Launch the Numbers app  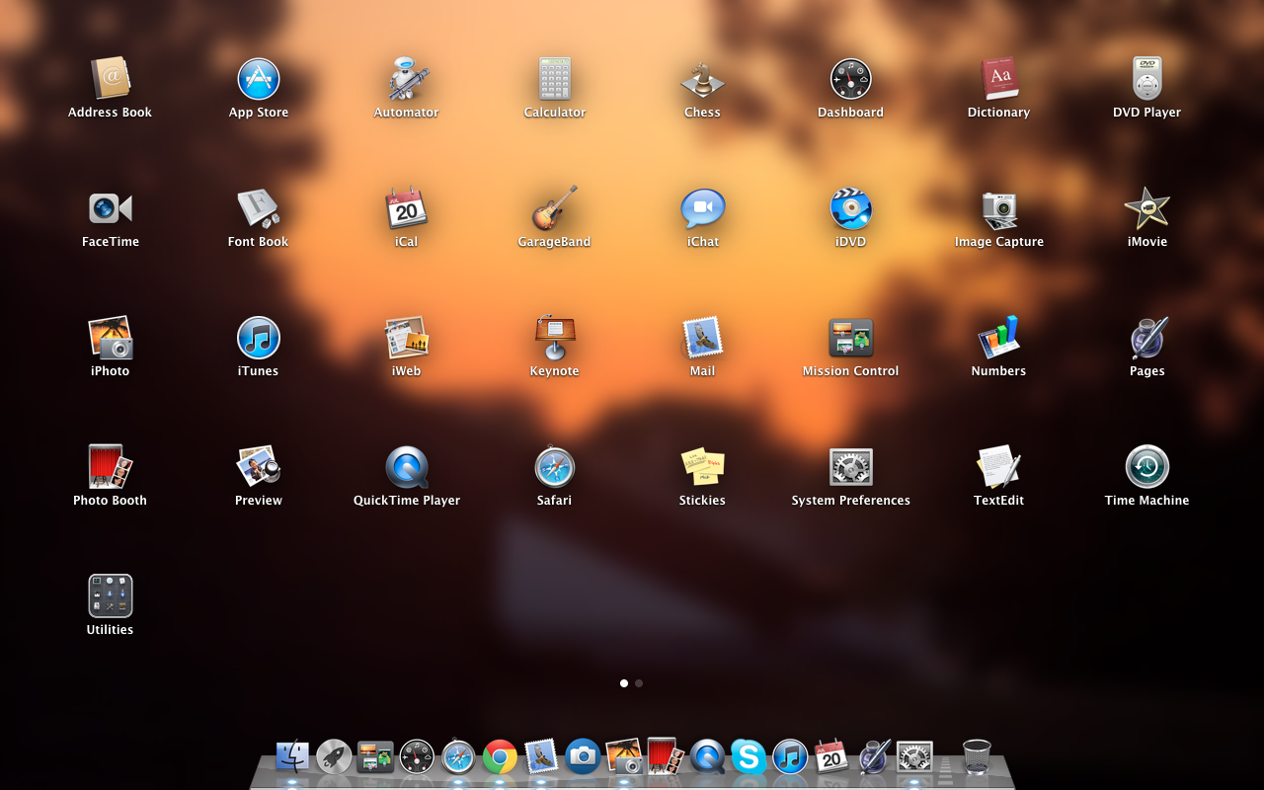(998, 338)
